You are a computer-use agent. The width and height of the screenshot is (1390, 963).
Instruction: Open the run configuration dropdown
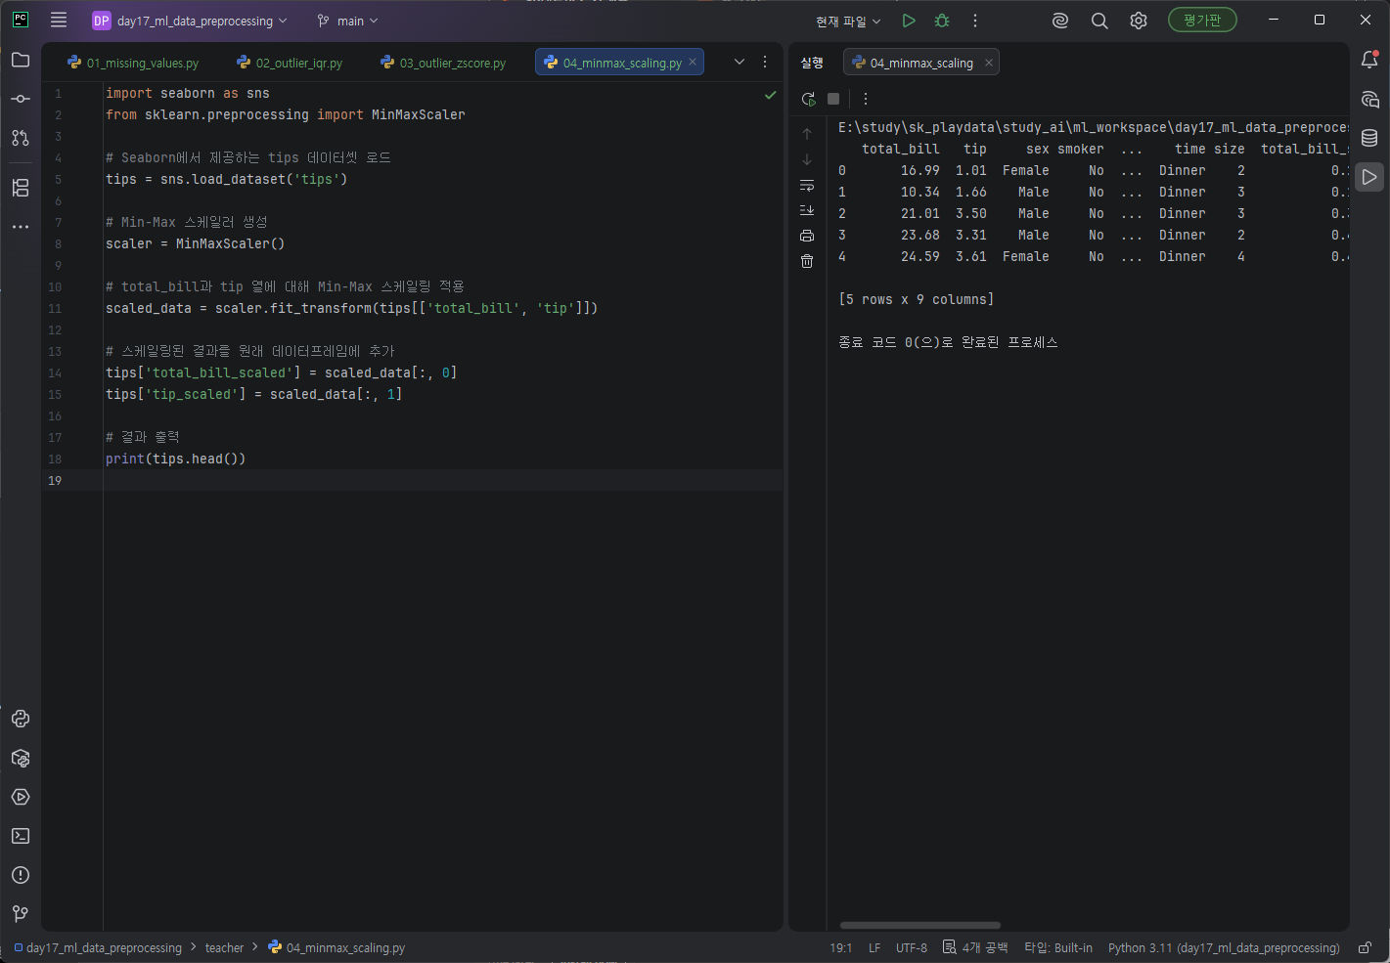(x=848, y=21)
